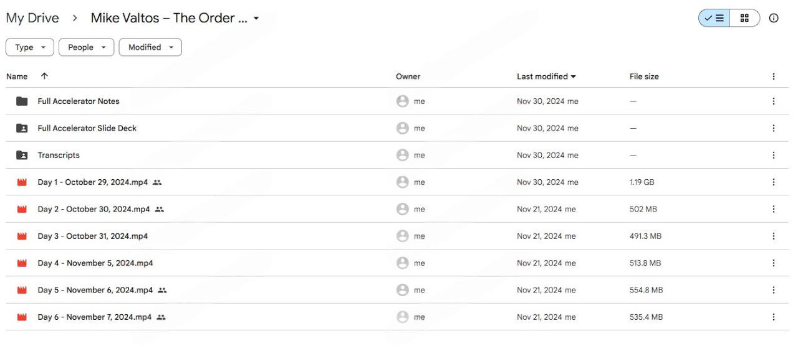This screenshot has height=354, width=798.
Task: Open the Modified filter dropdown
Action: point(150,47)
